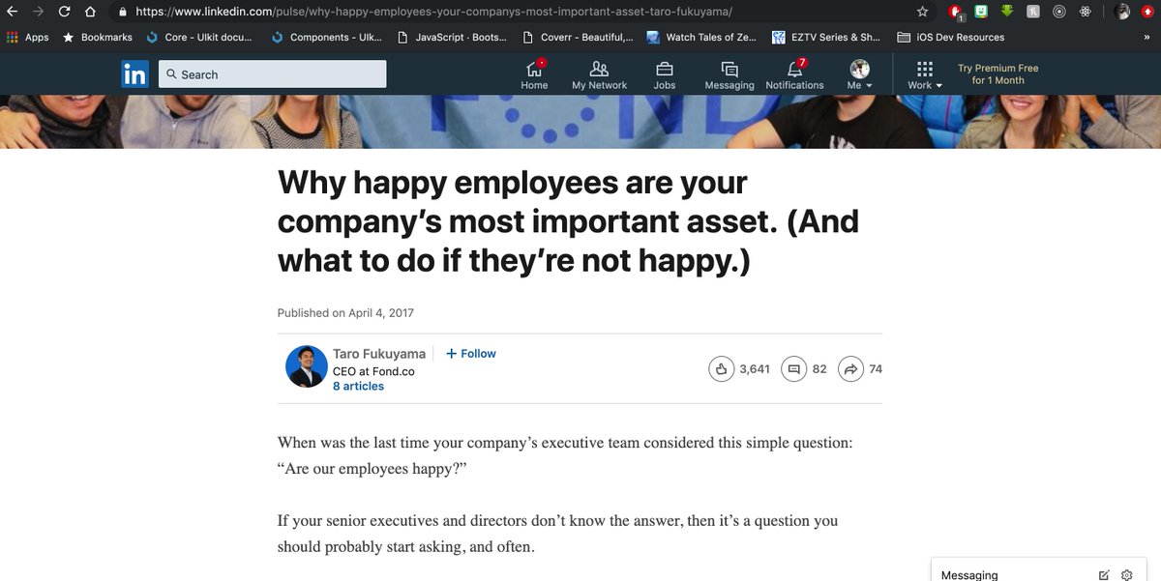Screen dimensions: 1161x581
Task: Like the article with the thumbs-up icon
Action: 722,368
